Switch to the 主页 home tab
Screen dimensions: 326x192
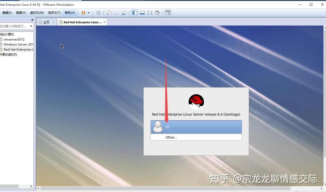(x=44, y=22)
